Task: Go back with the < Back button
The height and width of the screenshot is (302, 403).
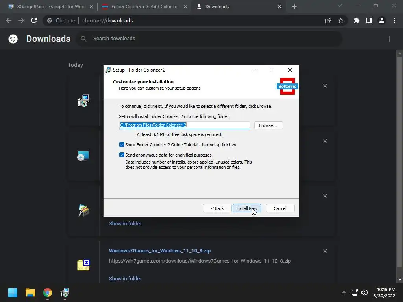Action: tap(217, 208)
